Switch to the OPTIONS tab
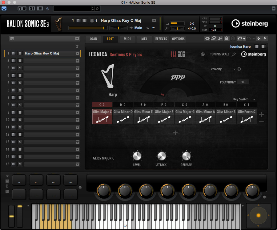Image resolution: width=277 pixels, height=230 pixels. [178, 39]
